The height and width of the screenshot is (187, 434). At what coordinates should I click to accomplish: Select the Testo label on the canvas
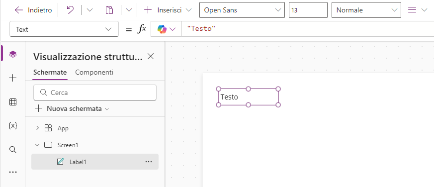click(x=248, y=97)
